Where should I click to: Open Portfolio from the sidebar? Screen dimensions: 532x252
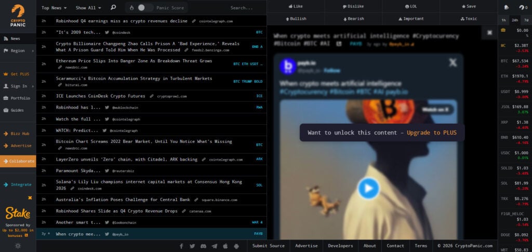coord(18,98)
